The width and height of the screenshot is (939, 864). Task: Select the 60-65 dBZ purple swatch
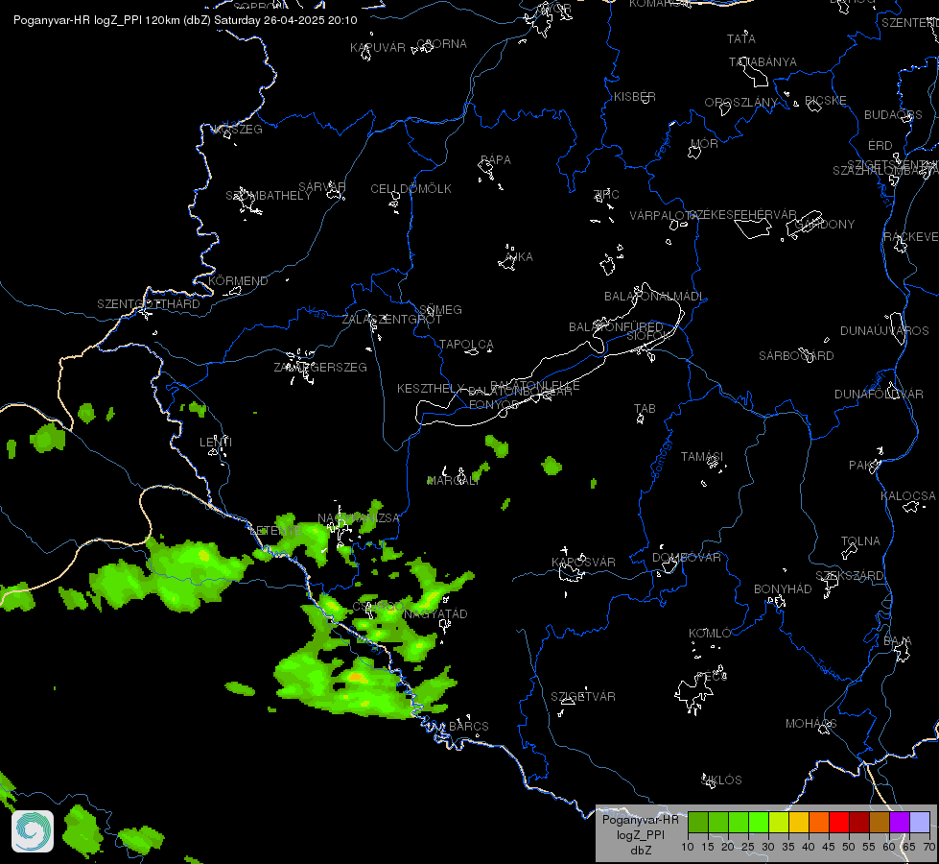pos(900,822)
